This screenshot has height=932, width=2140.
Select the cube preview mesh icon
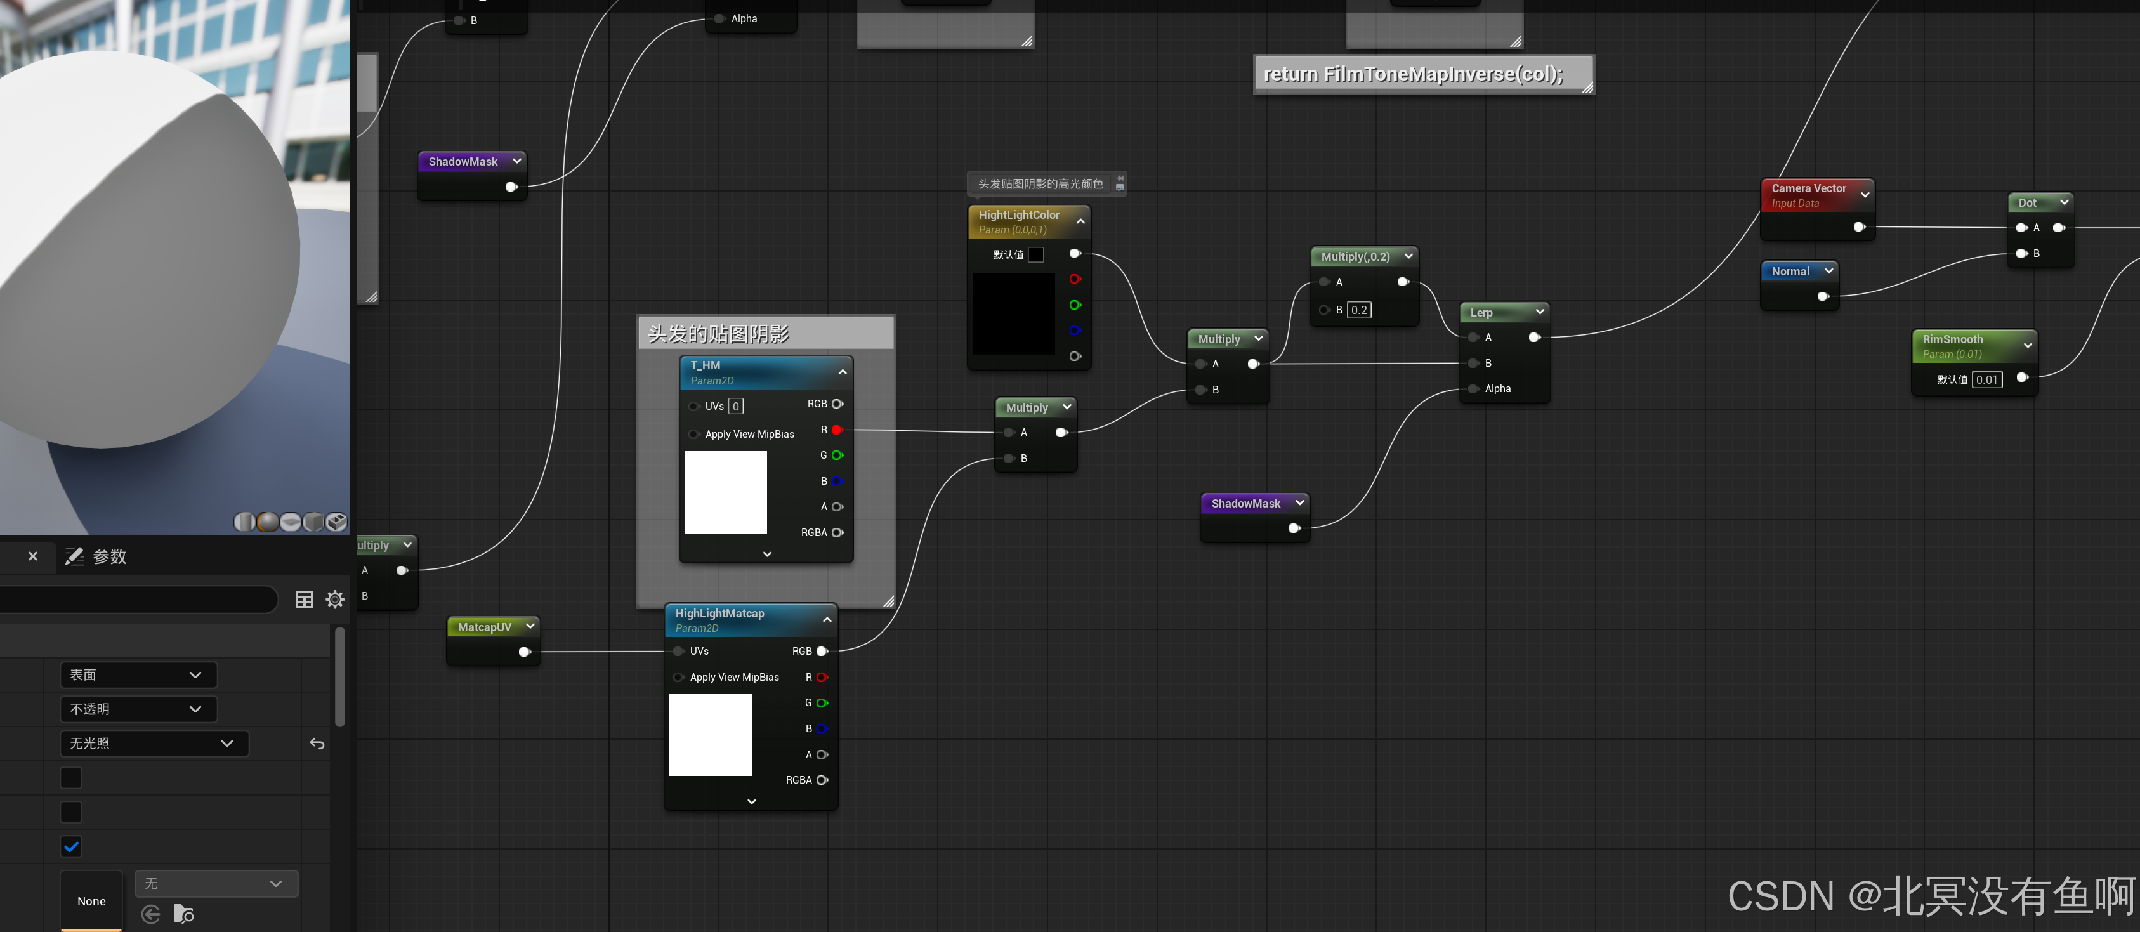click(313, 522)
